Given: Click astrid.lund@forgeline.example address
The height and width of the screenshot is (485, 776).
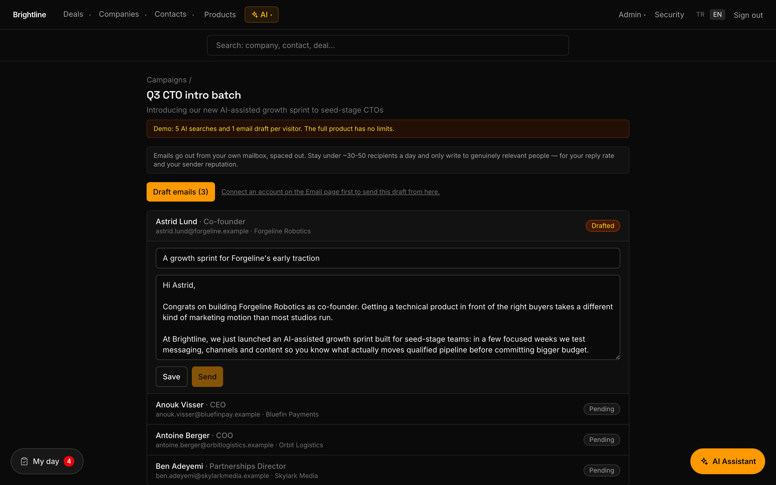Looking at the screenshot, I should click(202, 231).
